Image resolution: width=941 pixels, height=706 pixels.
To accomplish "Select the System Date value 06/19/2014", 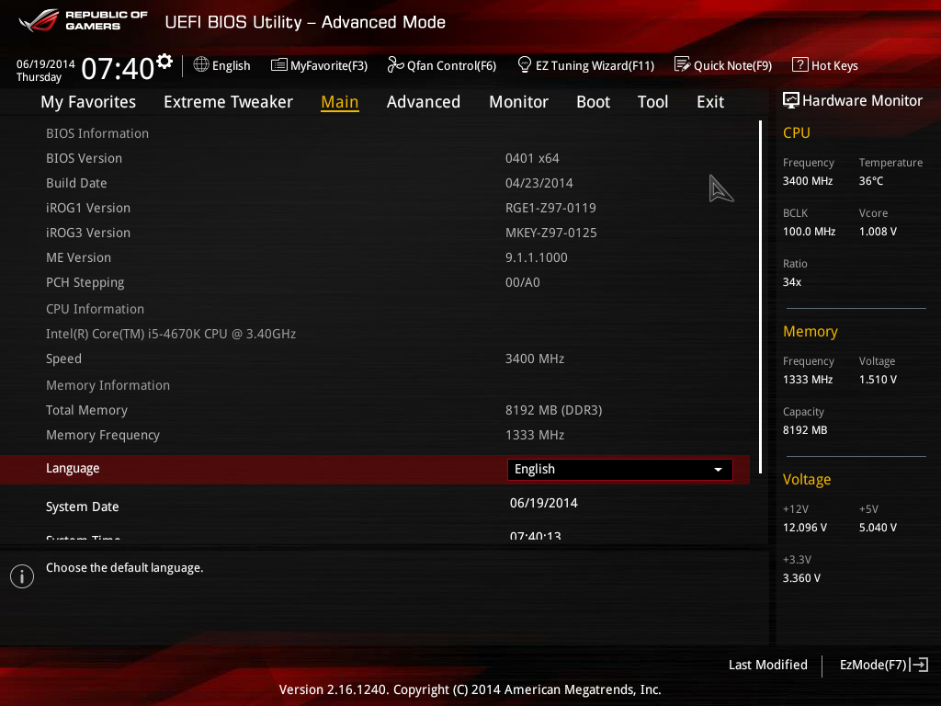I will coord(544,503).
